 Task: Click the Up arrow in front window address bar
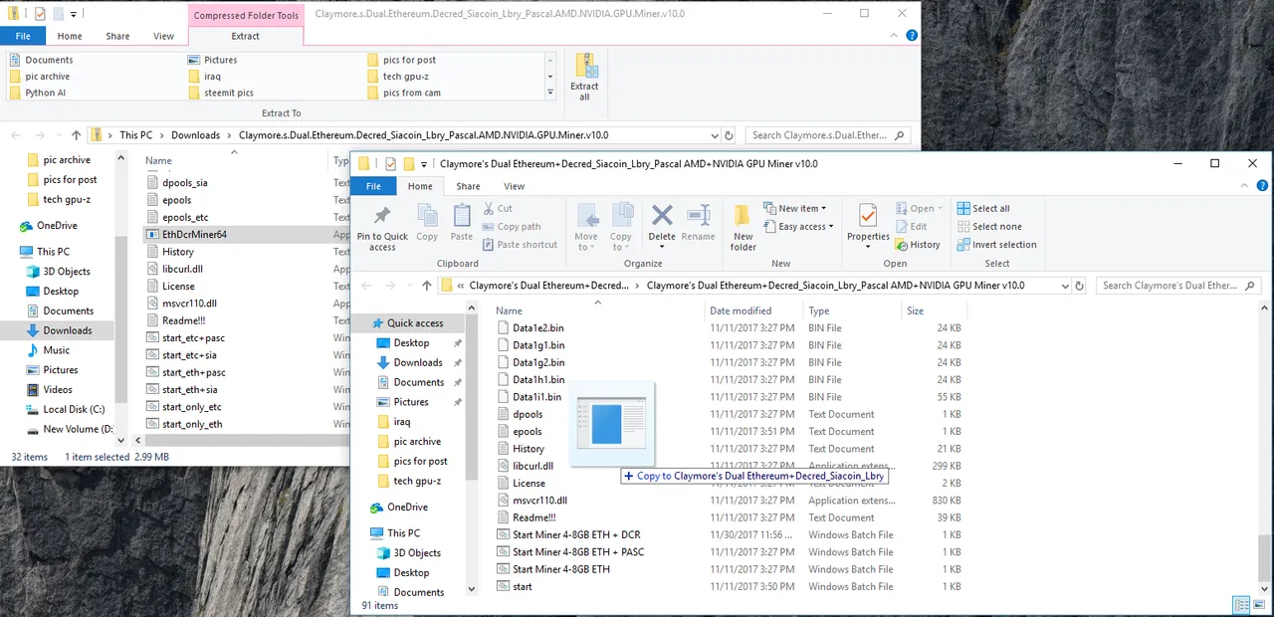pyautogui.click(x=427, y=286)
